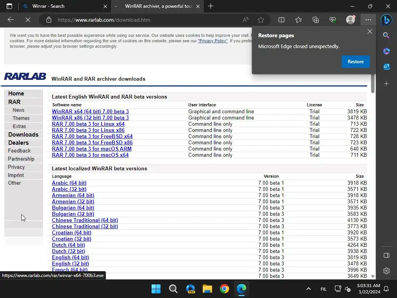Open Bing Copilot sidebar button
Viewport: 397px width, 298px height.
(387, 20)
